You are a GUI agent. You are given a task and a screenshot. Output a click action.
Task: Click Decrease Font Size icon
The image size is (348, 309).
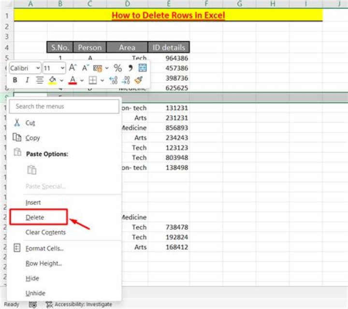coord(86,68)
